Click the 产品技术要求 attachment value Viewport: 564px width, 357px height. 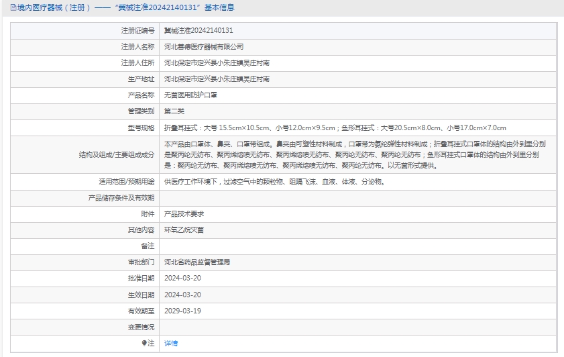tap(184, 213)
